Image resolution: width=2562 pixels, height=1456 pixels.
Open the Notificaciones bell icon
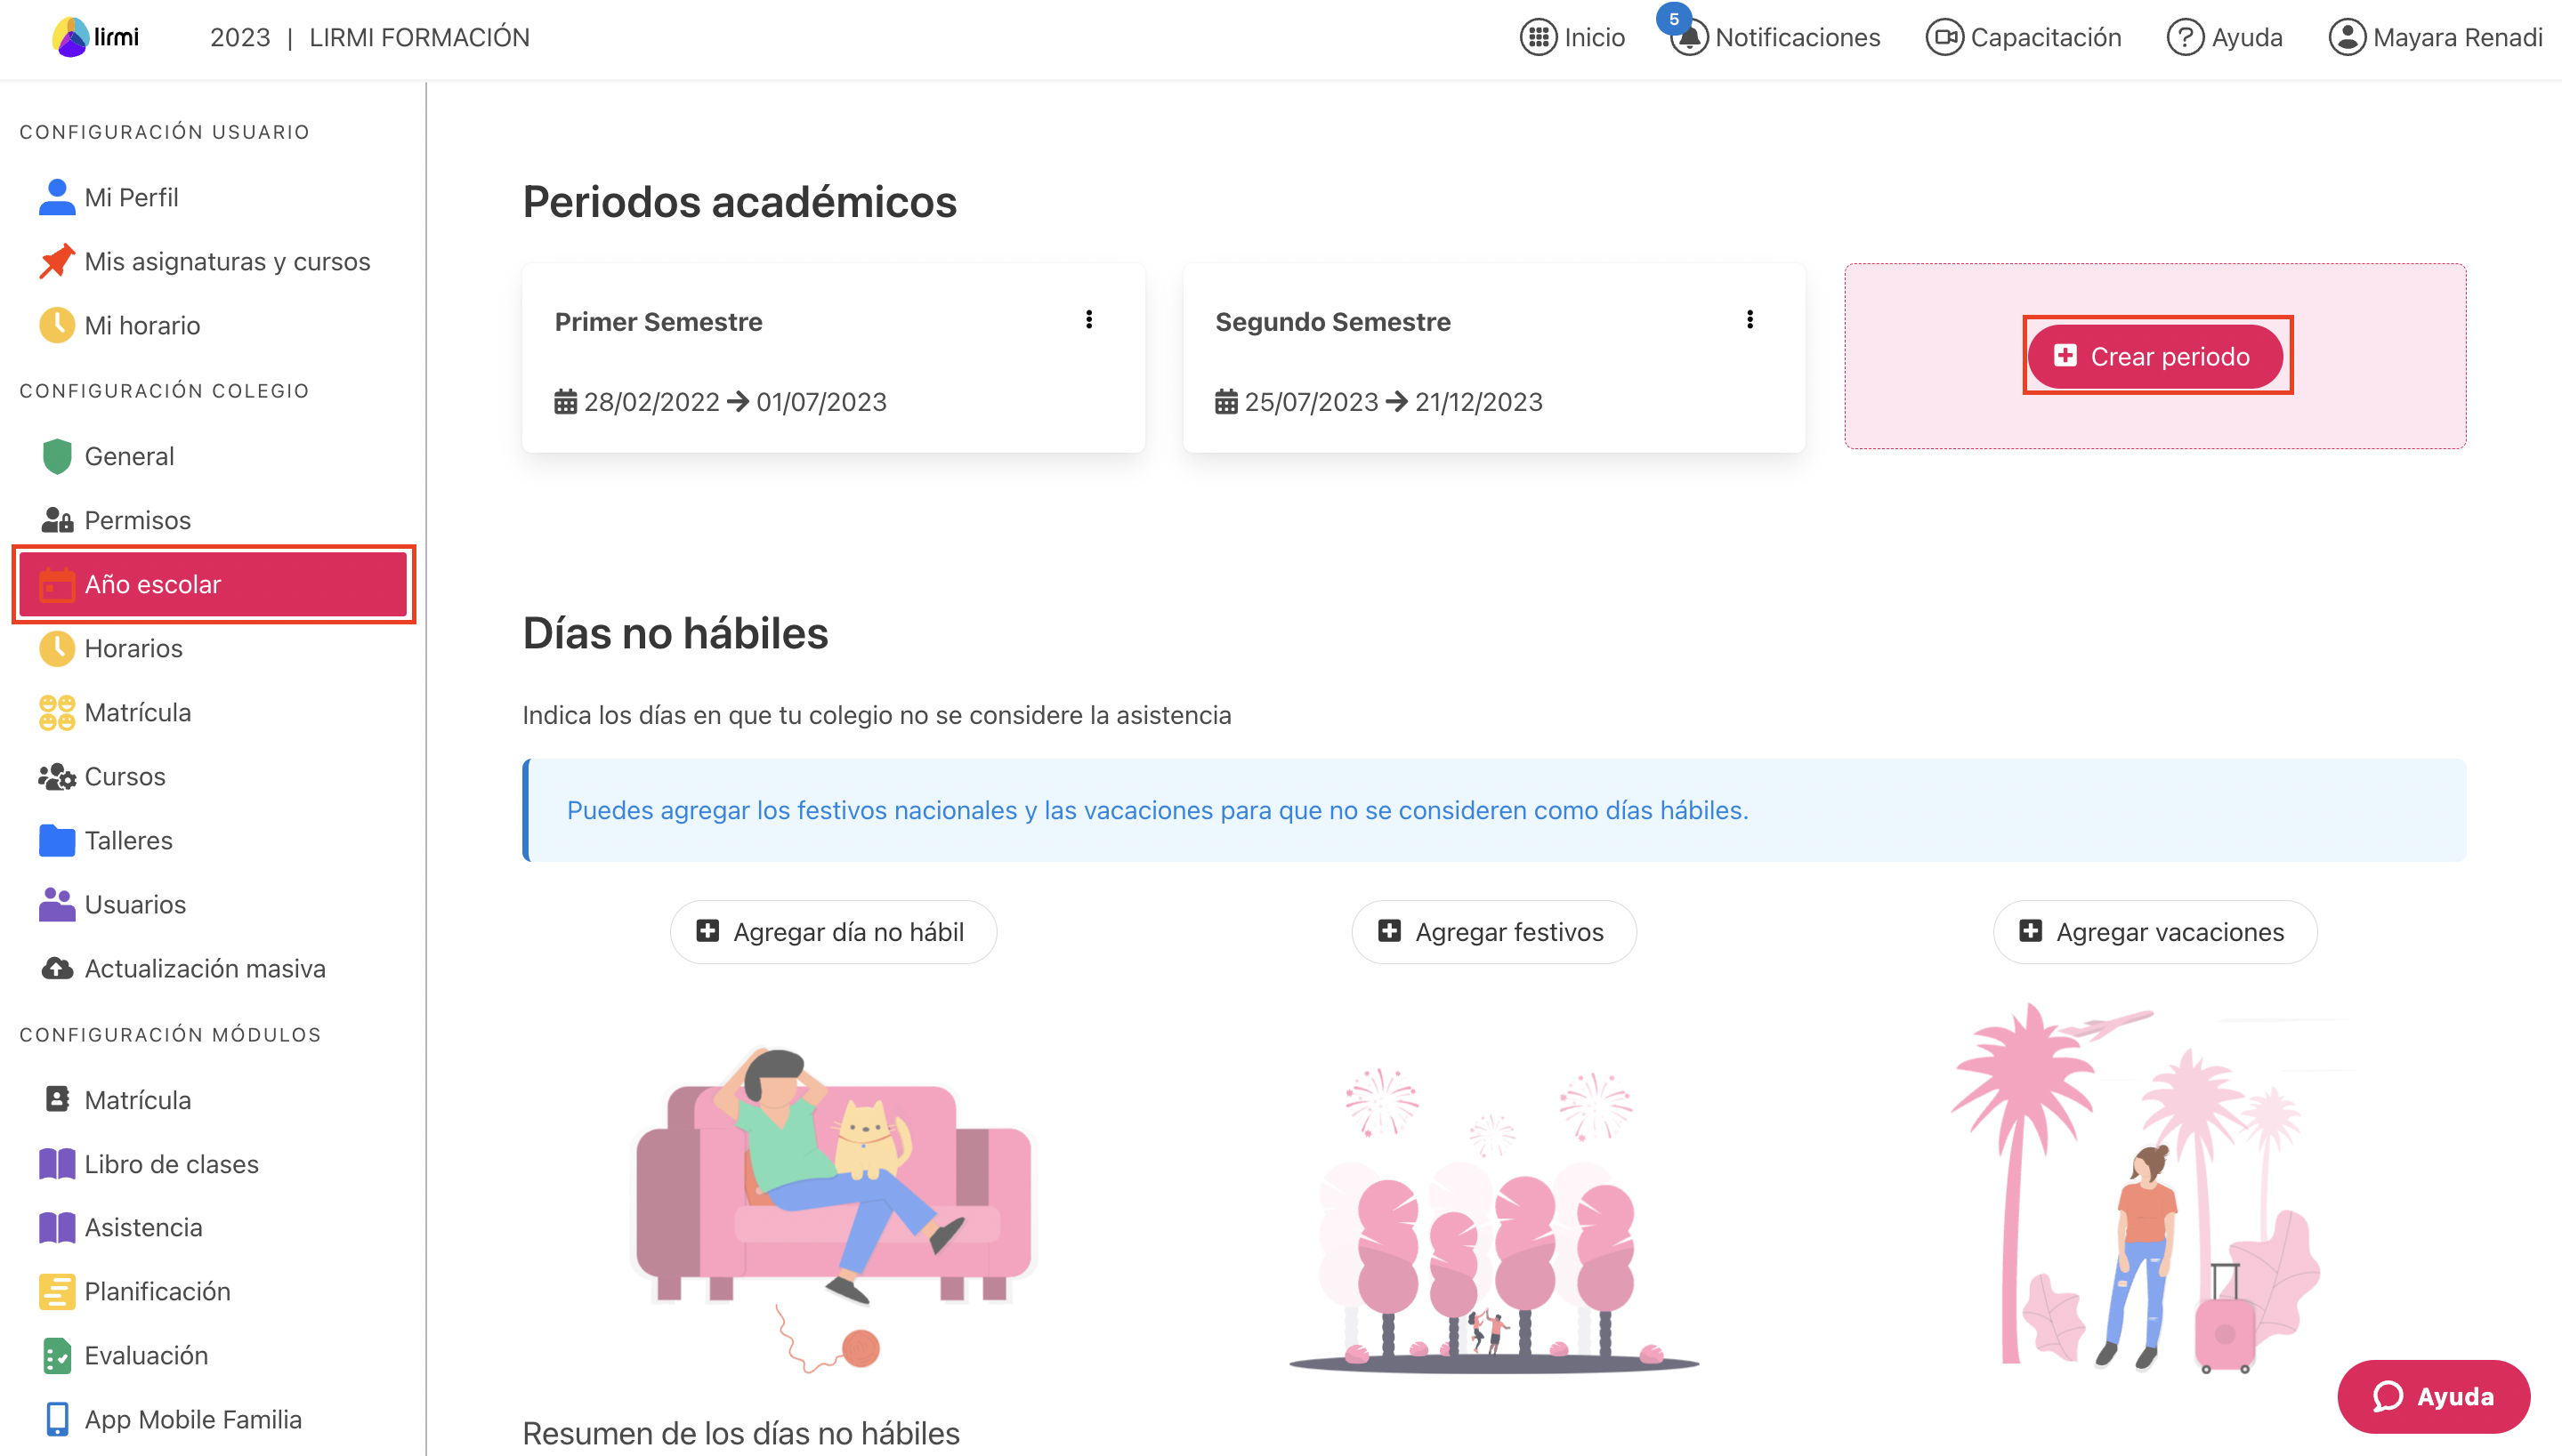1690,39
